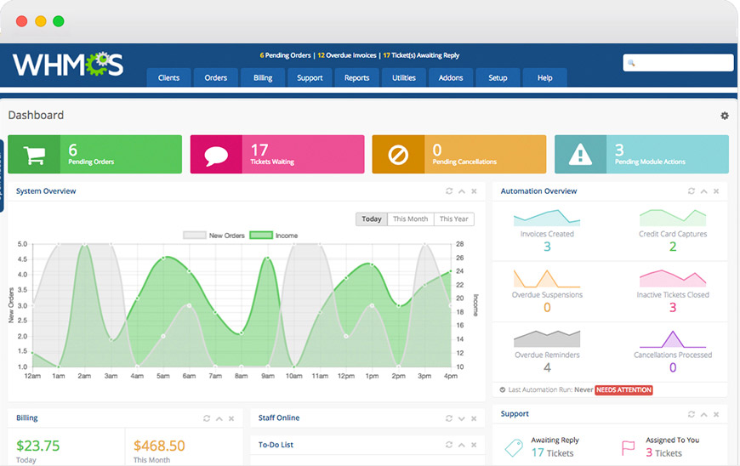740x466 pixels.
Task: Close the Automation Overview panel
Action: pyautogui.click(x=716, y=191)
